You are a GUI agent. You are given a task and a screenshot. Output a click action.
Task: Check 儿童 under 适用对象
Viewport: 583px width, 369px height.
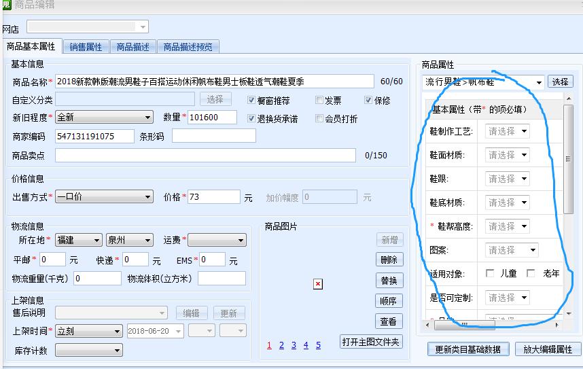point(490,273)
